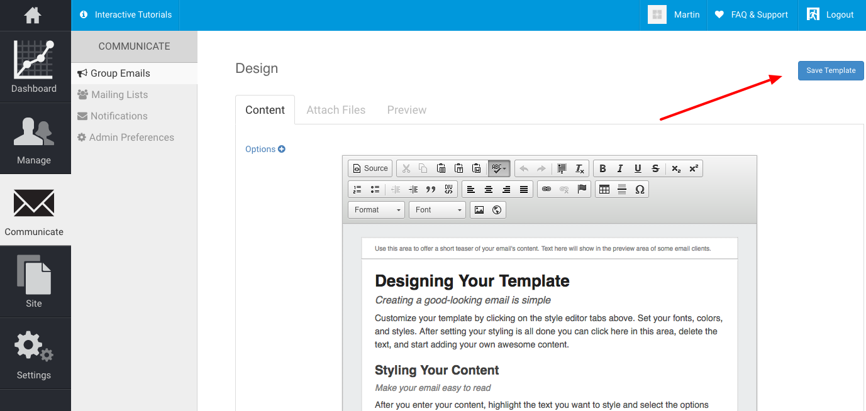Expand the Options section
Screen dimensions: 866x411
pos(265,149)
